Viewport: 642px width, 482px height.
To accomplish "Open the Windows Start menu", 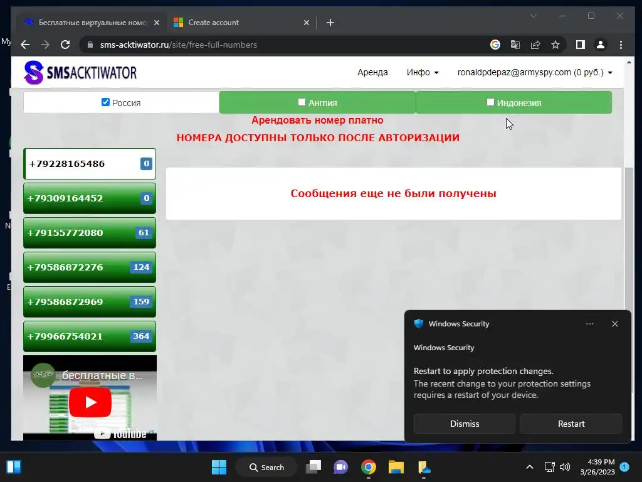I will 219,467.
